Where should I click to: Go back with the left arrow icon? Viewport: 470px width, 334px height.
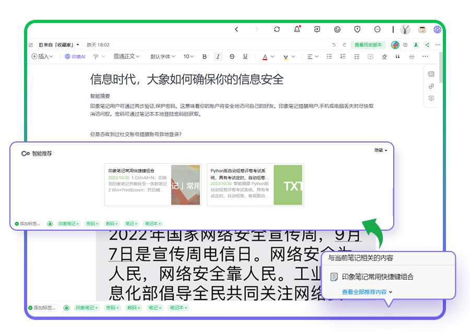tap(237, 29)
